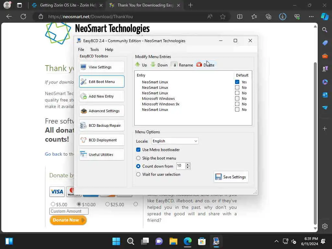The image size is (332, 249).
Task: Show hidden system tray icons chevron
Action: (277, 241)
